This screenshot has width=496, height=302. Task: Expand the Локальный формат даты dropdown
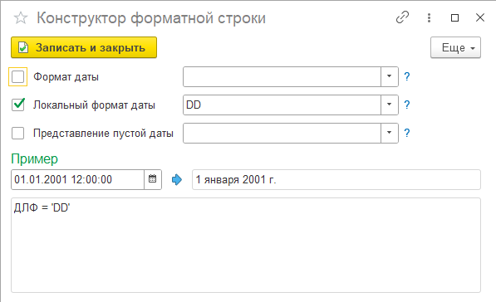pos(389,105)
